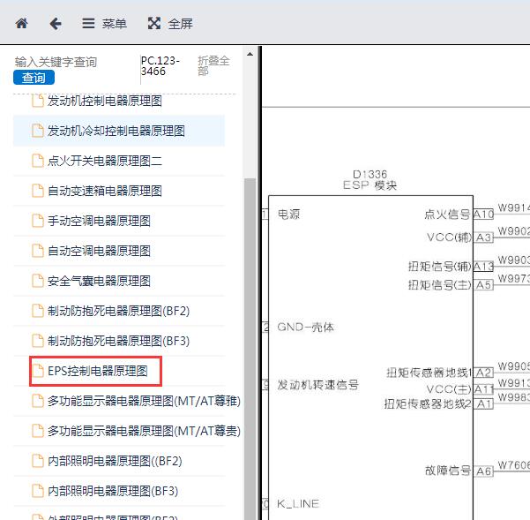Click file icon beside 发动机冷却控制电器原理图
Image resolution: width=530 pixels, height=520 pixels.
tap(38, 131)
